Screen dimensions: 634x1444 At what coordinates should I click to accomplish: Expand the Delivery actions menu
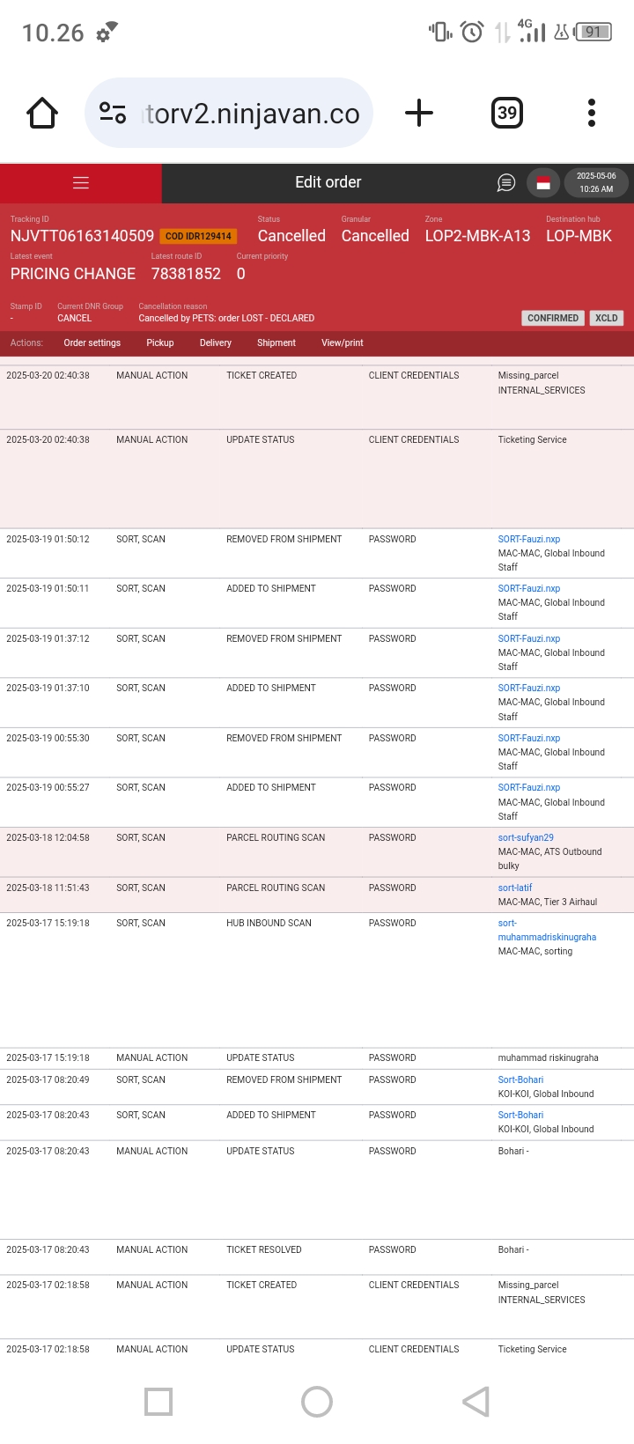pyautogui.click(x=215, y=343)
